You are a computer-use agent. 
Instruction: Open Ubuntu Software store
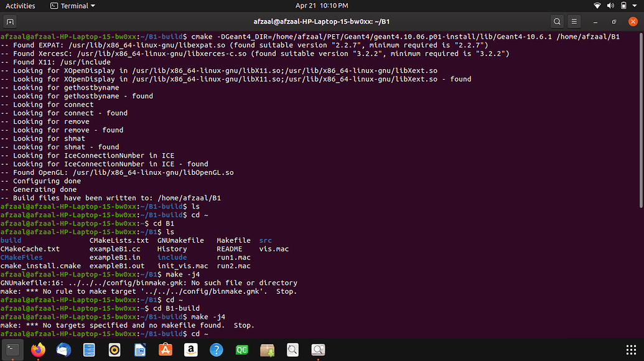click(166, 350)
